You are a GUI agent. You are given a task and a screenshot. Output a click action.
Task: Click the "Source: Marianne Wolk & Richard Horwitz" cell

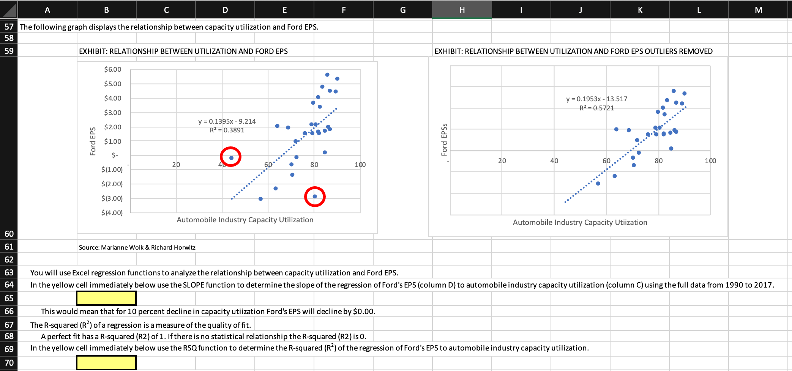click(x=137, y=247)
